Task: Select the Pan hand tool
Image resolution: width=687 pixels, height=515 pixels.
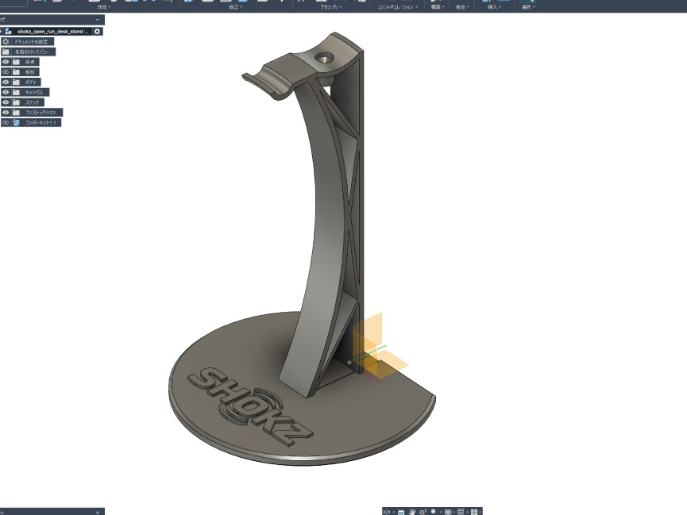Action: point(411,512)
